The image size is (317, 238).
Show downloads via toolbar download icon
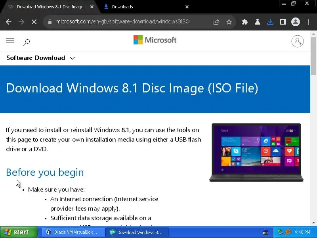pos(270,22)
